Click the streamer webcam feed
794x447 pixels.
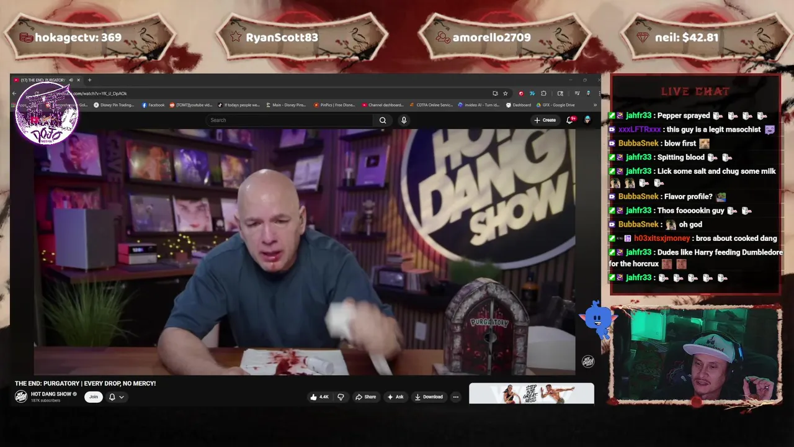(696, 356)
